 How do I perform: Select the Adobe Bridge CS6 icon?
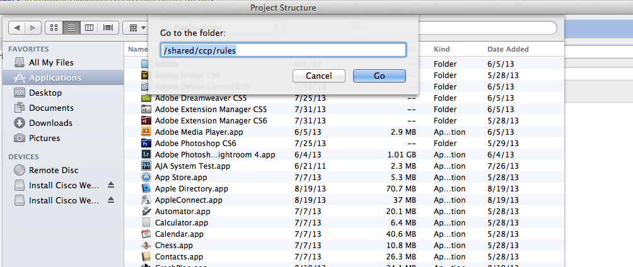coord(146,76)
